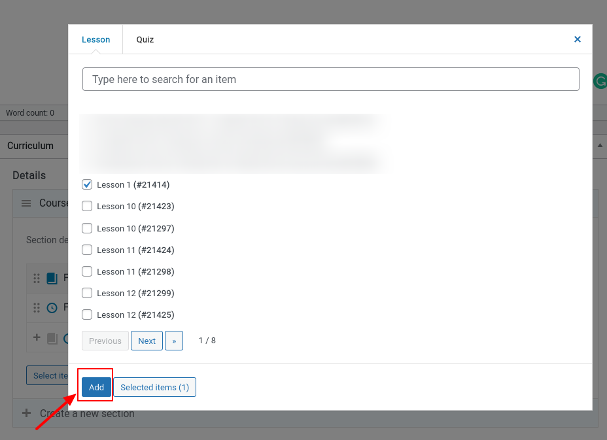The height and width of the screenshot is (440, 607).
Task: Click the gray lesson type icon
Action: [x=52, y=339]
